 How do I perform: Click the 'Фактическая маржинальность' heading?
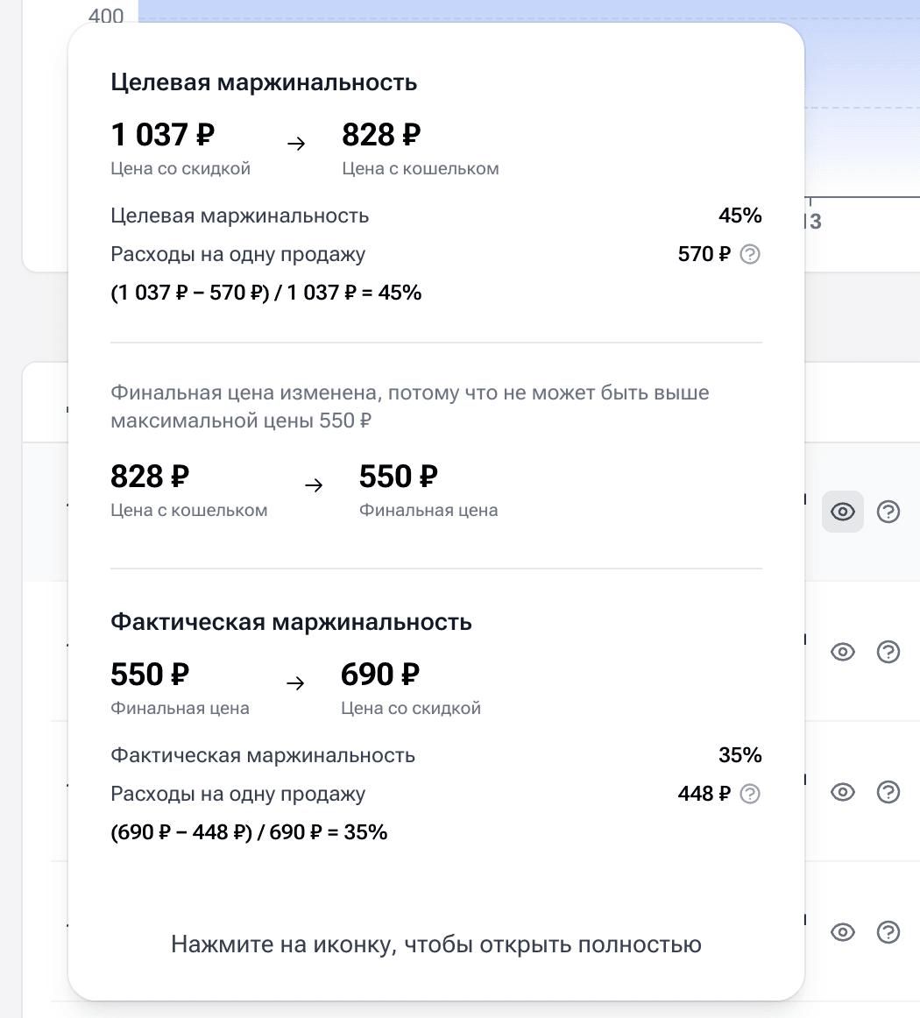[291, 622]
